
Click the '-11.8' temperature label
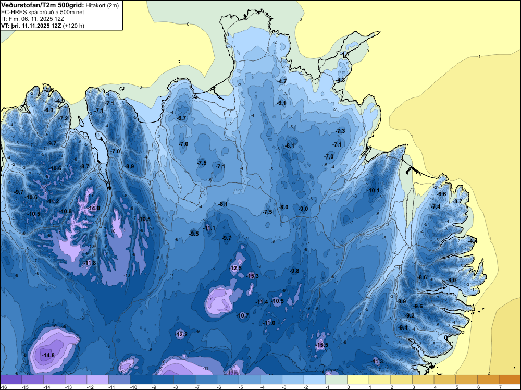(90, 263)
